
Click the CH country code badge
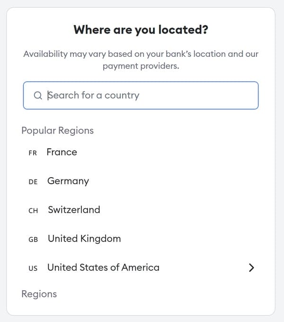33,211
